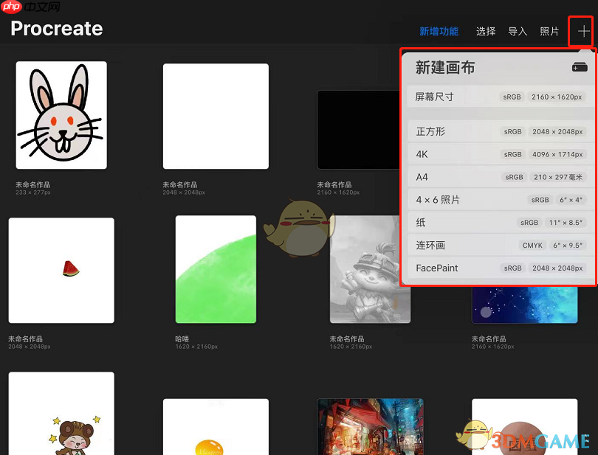Click 导入 to import a file
The width and height of the screenshot is (598, 455).
tap(518, 32)
